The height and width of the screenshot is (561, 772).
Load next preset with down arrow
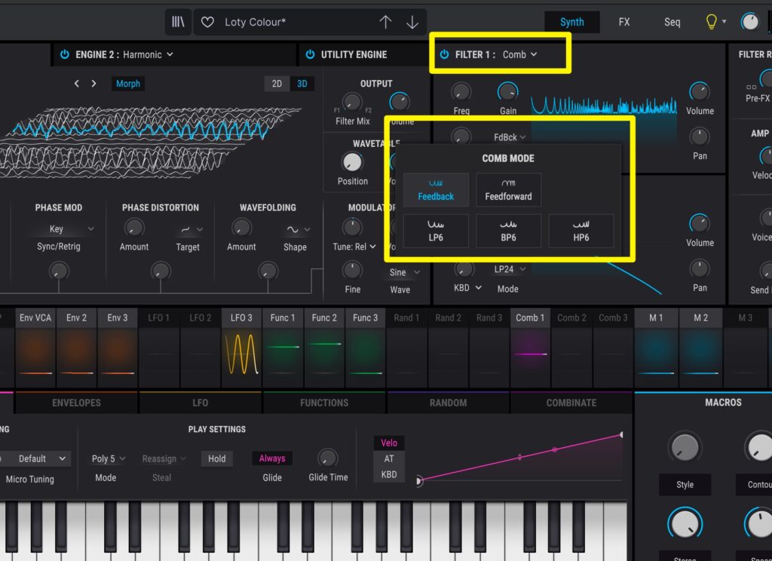point(412,22)
